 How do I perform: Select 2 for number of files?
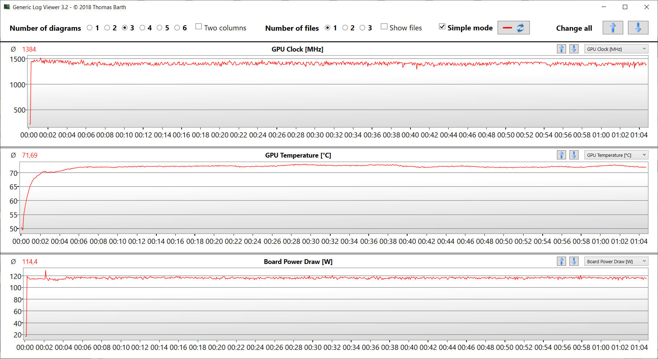point(345,28)
